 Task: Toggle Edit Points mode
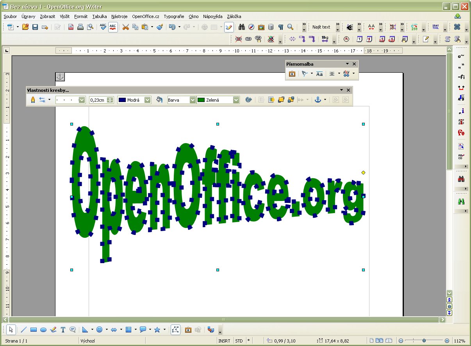(176, 330)
